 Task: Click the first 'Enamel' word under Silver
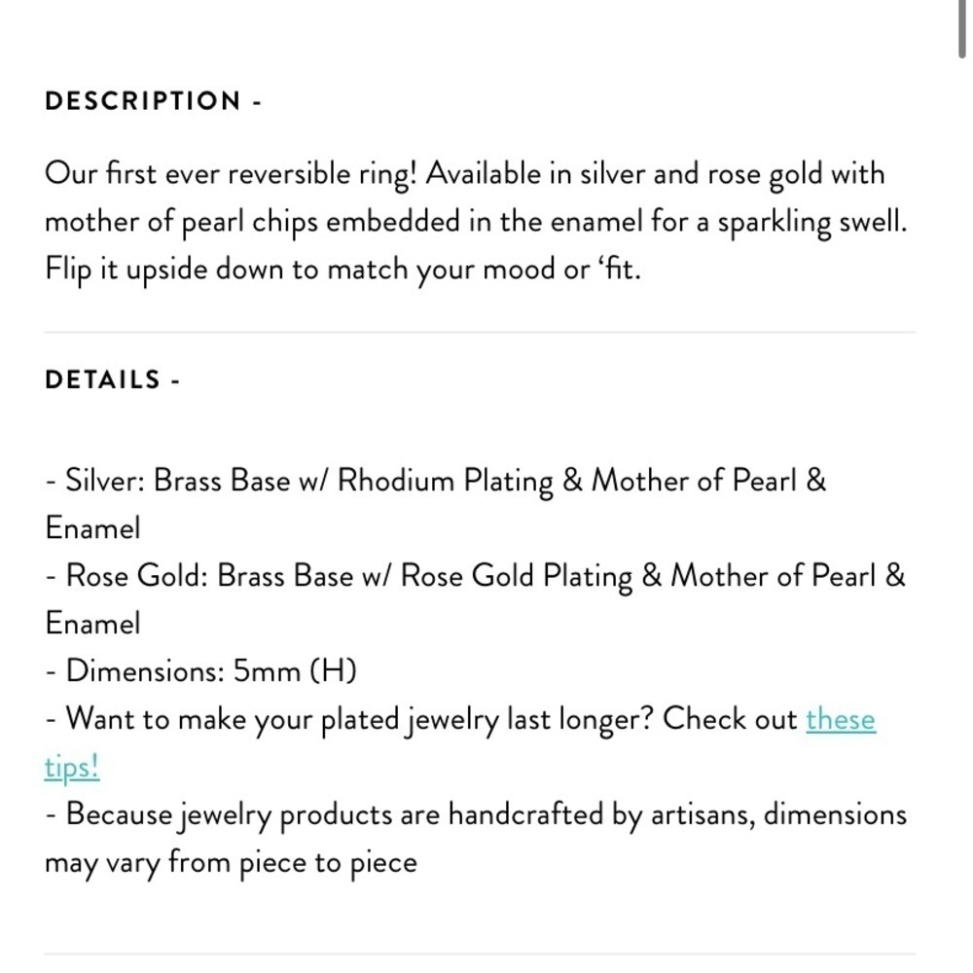tap(93, 528)
